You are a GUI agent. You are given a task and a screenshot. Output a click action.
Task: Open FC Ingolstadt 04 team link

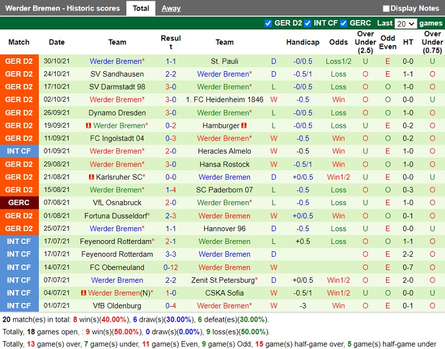click(117, 138)
